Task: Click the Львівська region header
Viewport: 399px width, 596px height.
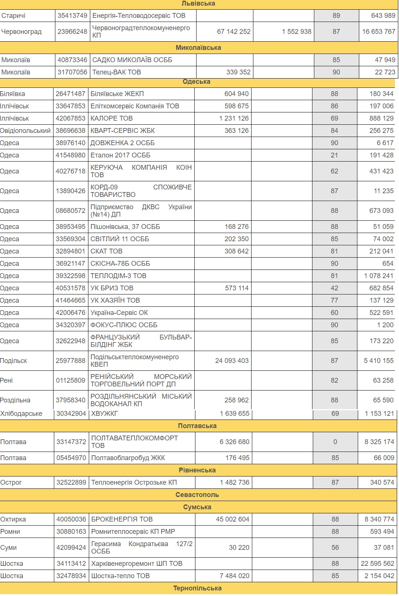Action: point(198,4)
